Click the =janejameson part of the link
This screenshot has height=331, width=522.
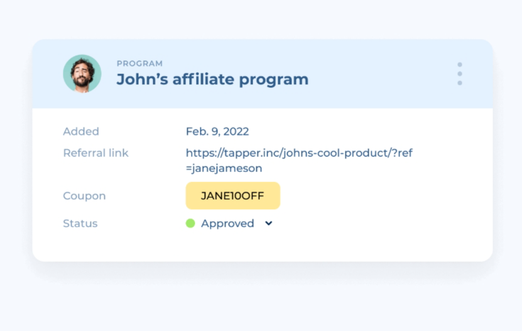[x=224, y=168]
